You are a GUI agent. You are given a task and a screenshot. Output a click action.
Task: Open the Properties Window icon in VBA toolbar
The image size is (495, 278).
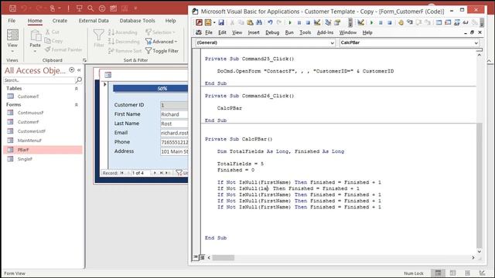[337, 22]
